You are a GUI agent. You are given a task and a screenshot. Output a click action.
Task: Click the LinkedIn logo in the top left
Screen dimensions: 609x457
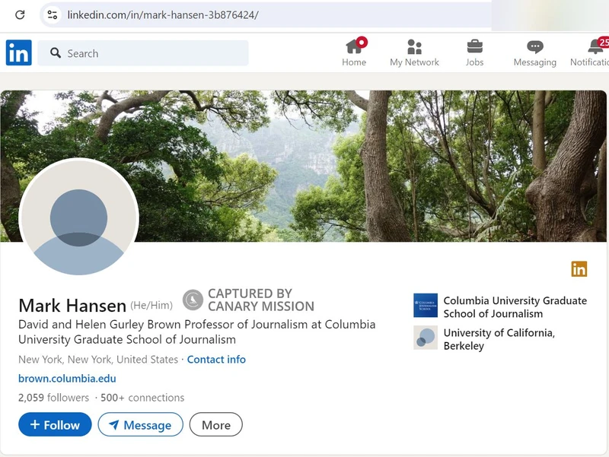tap(18, 53)
